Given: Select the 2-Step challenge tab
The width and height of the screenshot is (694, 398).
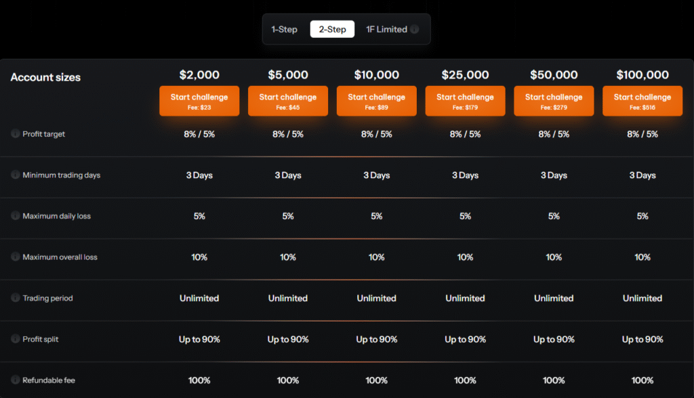Looking at the screenshot, I should pyautogui.click(x=332, y=29).
